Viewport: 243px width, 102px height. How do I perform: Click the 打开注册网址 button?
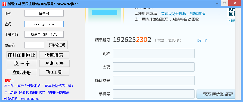tap(21, 55)
